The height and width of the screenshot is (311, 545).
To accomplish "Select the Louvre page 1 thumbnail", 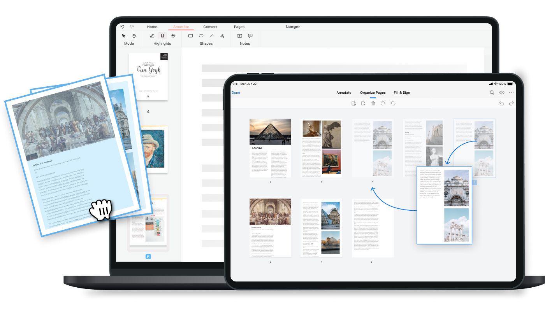I will [270, 148].
